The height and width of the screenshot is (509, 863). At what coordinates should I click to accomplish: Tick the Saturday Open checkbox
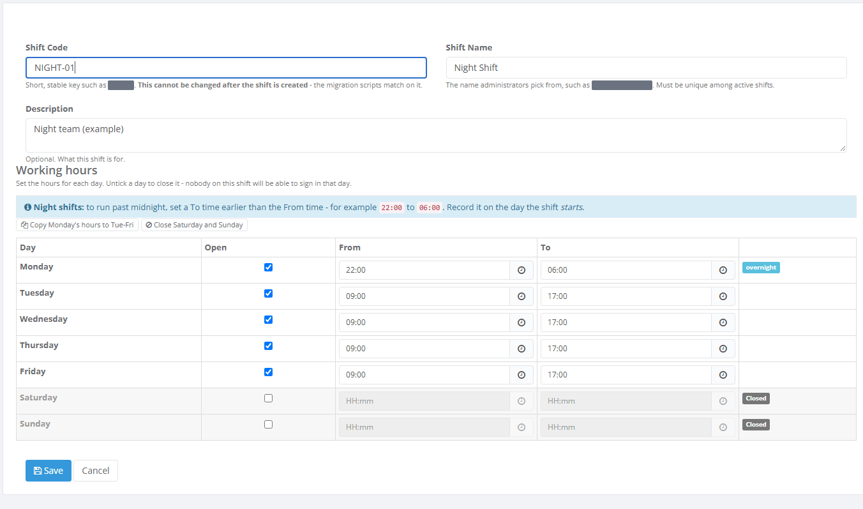point(268,398)
